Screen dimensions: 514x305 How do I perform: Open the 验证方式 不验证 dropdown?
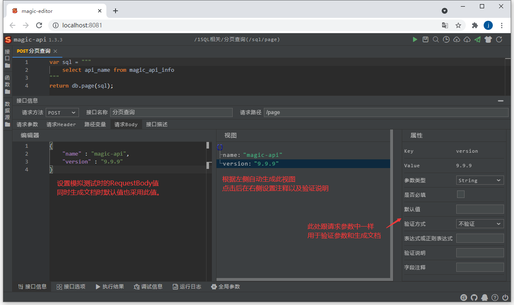tap(480, 224)
